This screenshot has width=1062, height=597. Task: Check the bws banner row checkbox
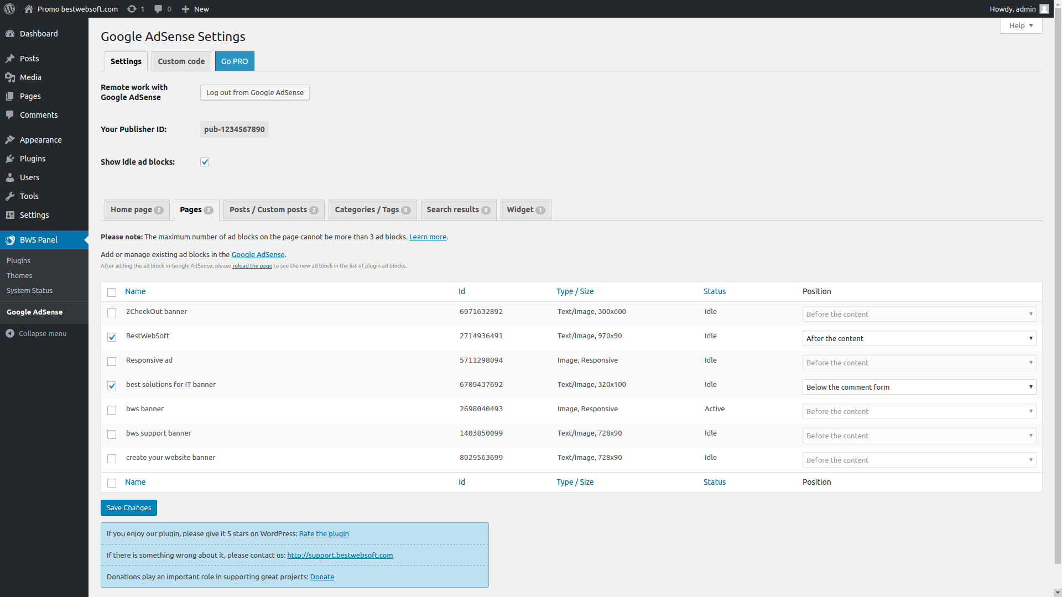(x=112, y=410)
